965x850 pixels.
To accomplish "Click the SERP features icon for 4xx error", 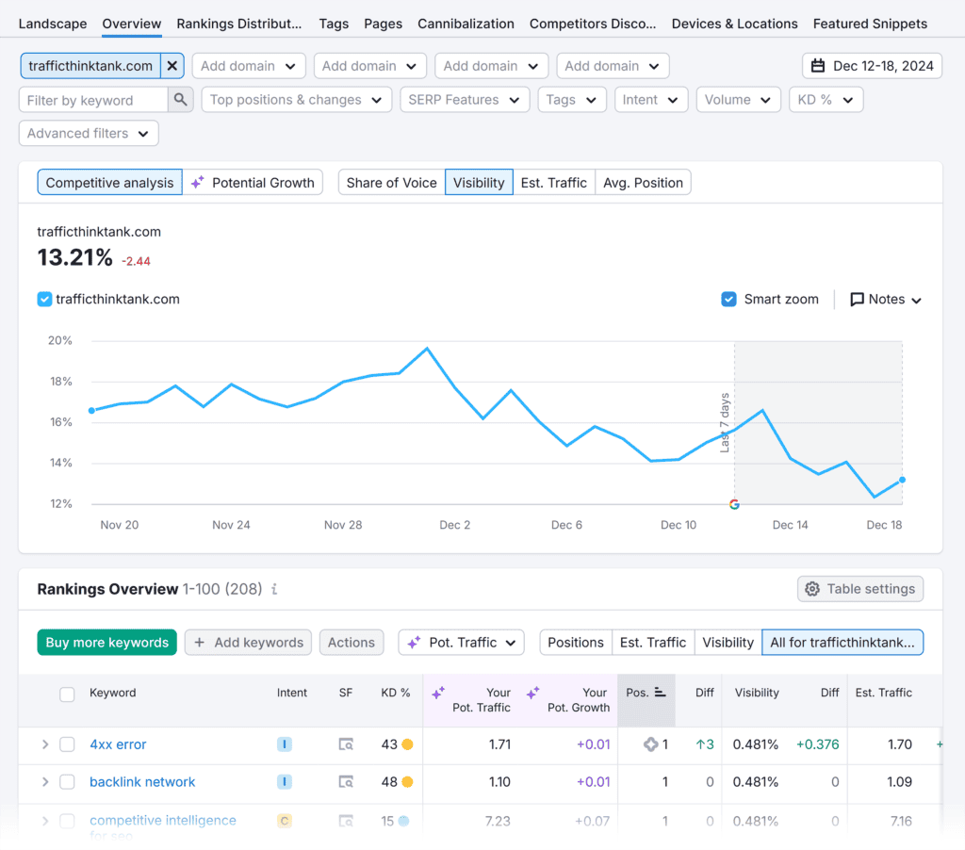I will click(346, 744).
